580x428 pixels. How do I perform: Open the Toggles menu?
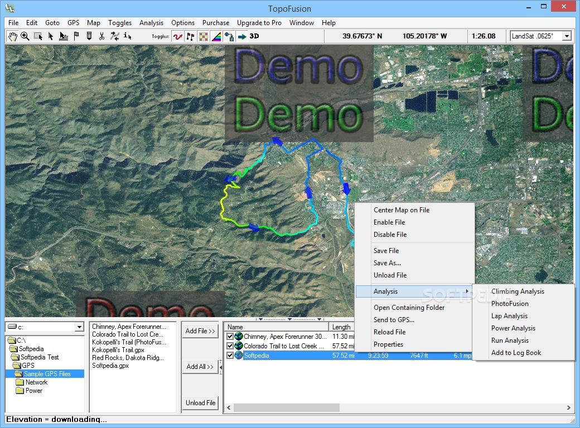tap(120, 22)
